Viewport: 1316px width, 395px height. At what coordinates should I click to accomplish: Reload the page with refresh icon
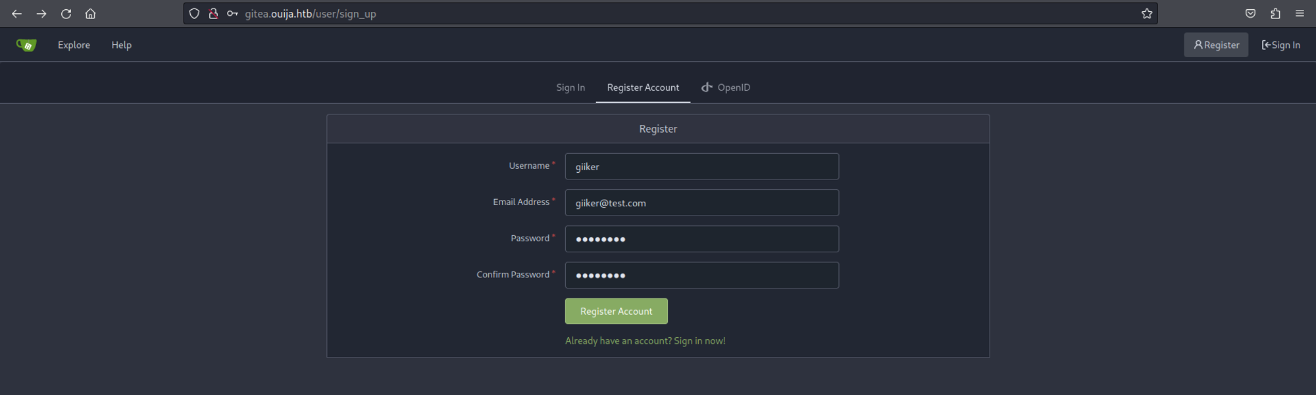pos(66,14)
